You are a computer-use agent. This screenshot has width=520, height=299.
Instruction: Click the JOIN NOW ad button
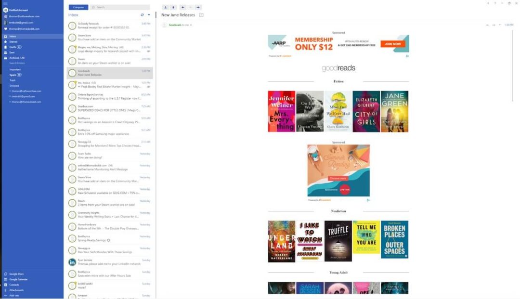[x=393, y=44]
